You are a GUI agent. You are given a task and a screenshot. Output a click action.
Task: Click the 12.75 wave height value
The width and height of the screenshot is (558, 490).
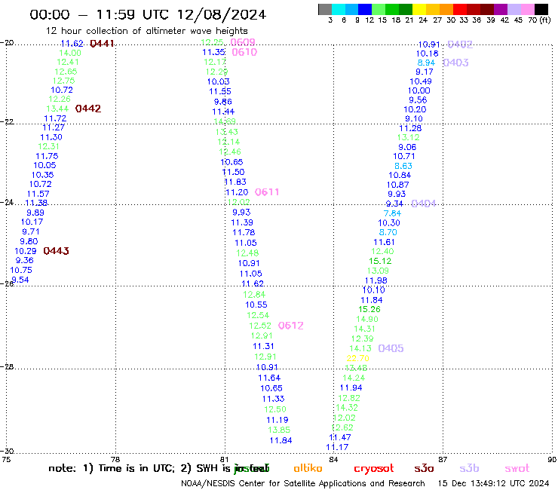pos(63,81)
